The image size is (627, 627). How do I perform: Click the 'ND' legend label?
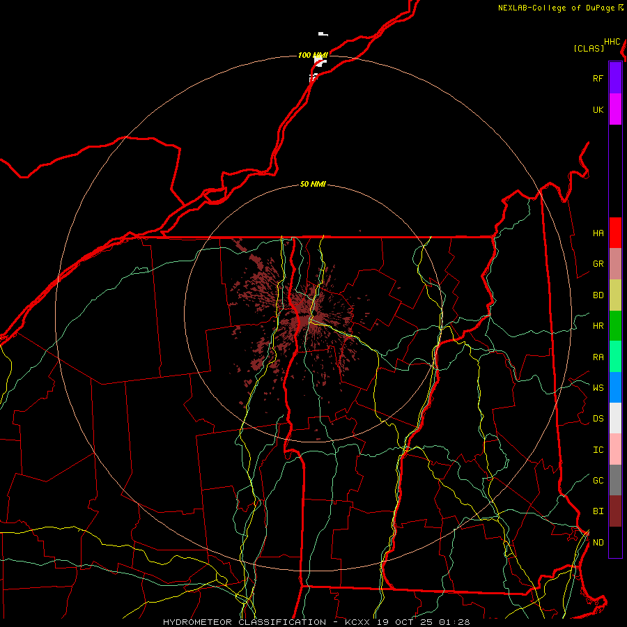point(598,542)
